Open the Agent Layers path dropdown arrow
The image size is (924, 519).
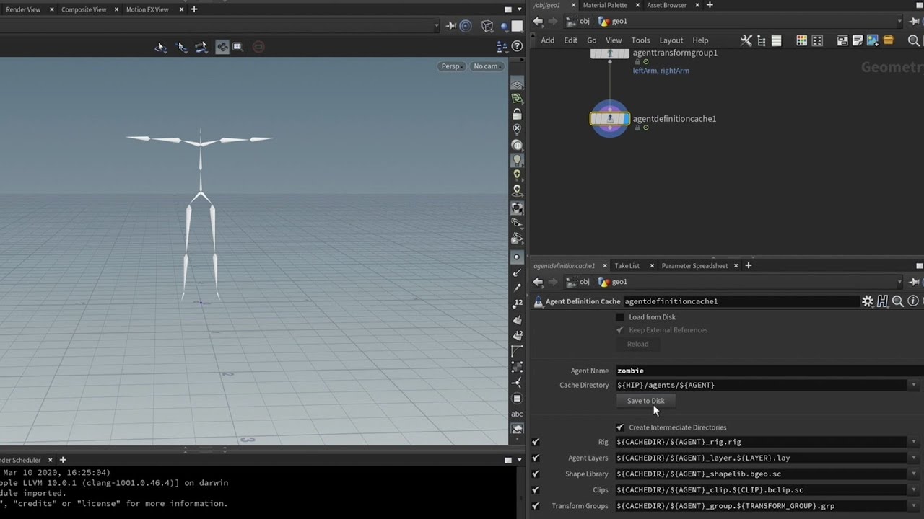coord(914,458)
